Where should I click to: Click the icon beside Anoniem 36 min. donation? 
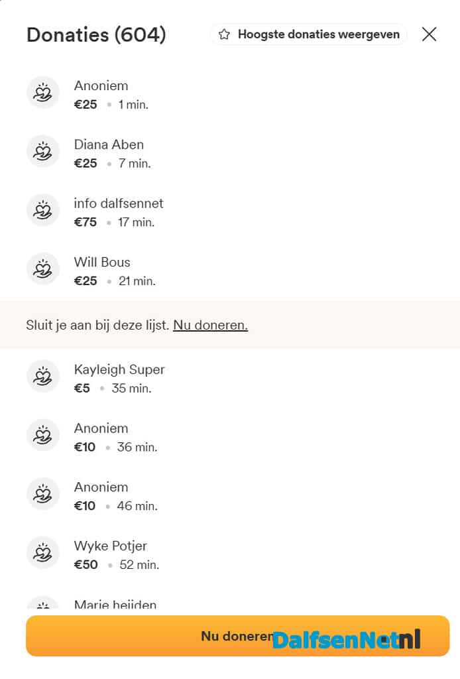[43, 435]
